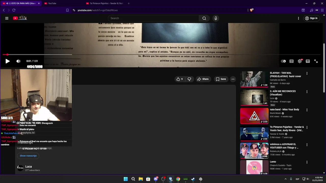The image size is (326, 183).
Task: Open nate band - Miss Your Body title
Action: tap(284, 110)
